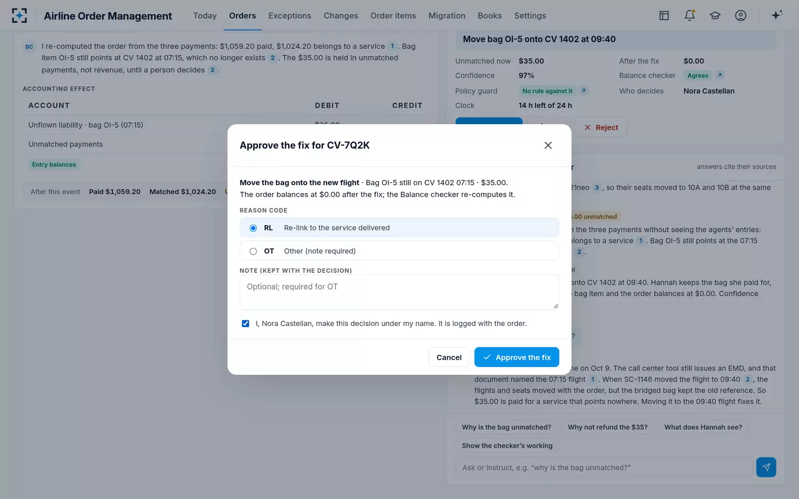This screenshot has width=799, height=499.
Task: Ask 'Why is the bag unmatched?' suggestion
Action: pos(507,427)
